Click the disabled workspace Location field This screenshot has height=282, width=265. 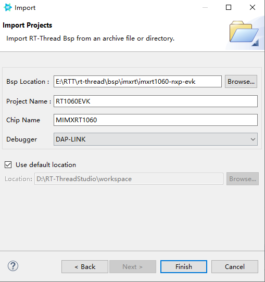coord(129,179)
